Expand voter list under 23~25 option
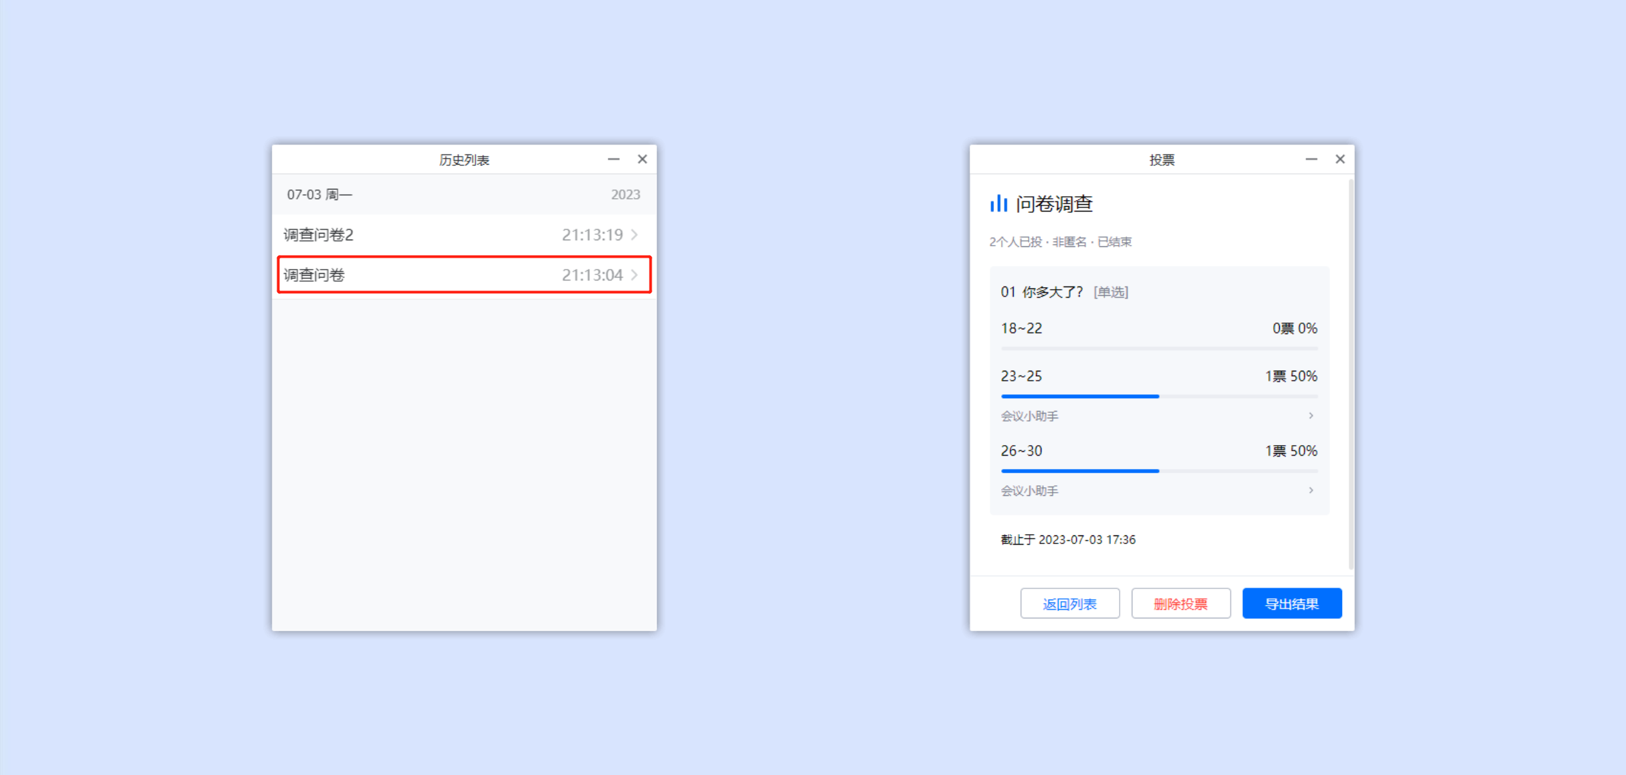Image resolution: width=1626 pixels, height=775 pixels. pos(1311,416)
